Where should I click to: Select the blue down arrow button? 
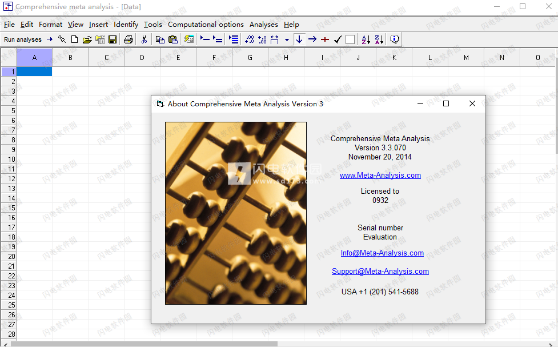[299, 39]
